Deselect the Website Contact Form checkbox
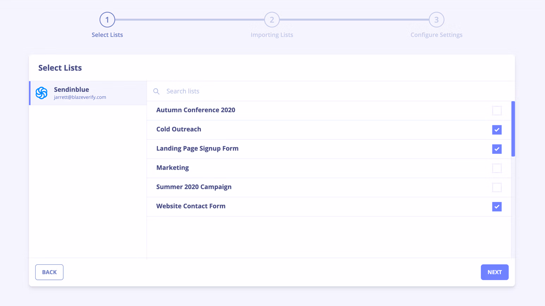The height and width of the screenshot is (306, 545). 497,207
